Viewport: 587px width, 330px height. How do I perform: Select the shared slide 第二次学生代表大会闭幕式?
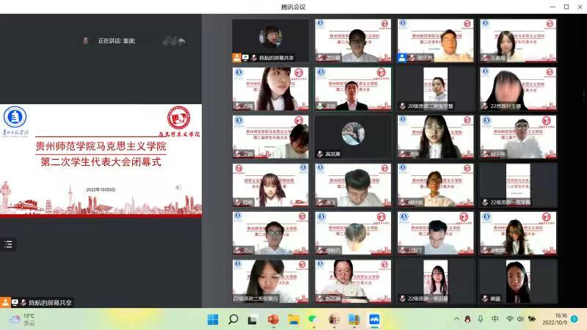101,161
